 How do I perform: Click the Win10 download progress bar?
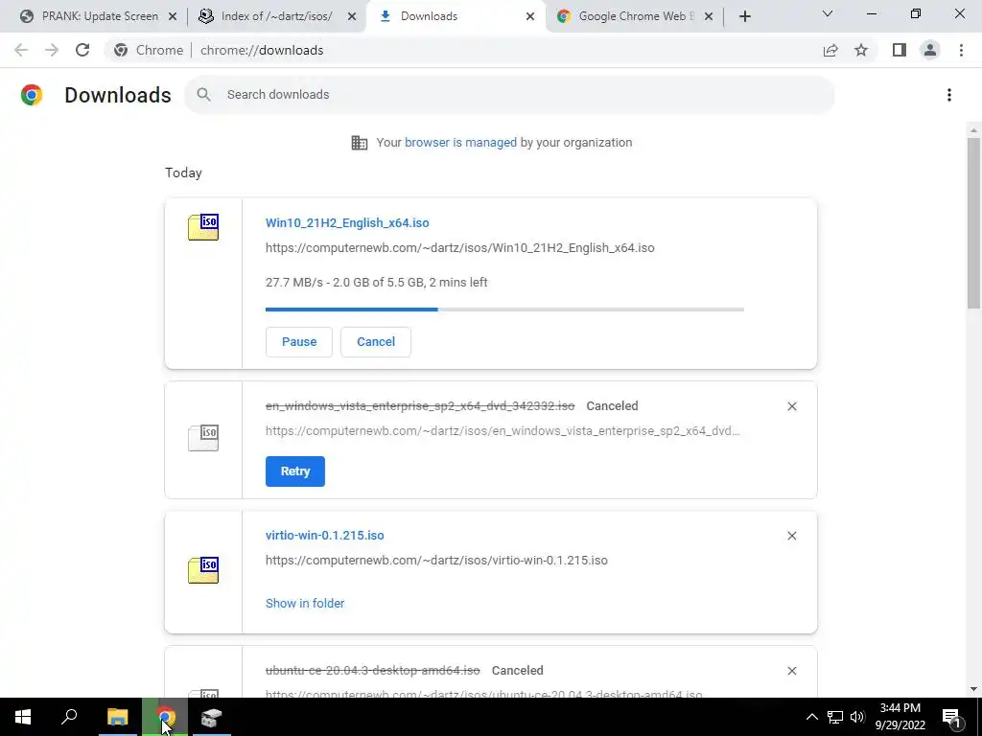[504, 310]
